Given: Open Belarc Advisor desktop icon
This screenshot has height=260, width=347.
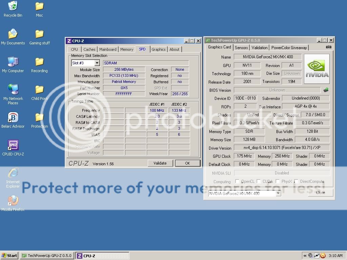Looking at the screenshot, I should (13, 117).
